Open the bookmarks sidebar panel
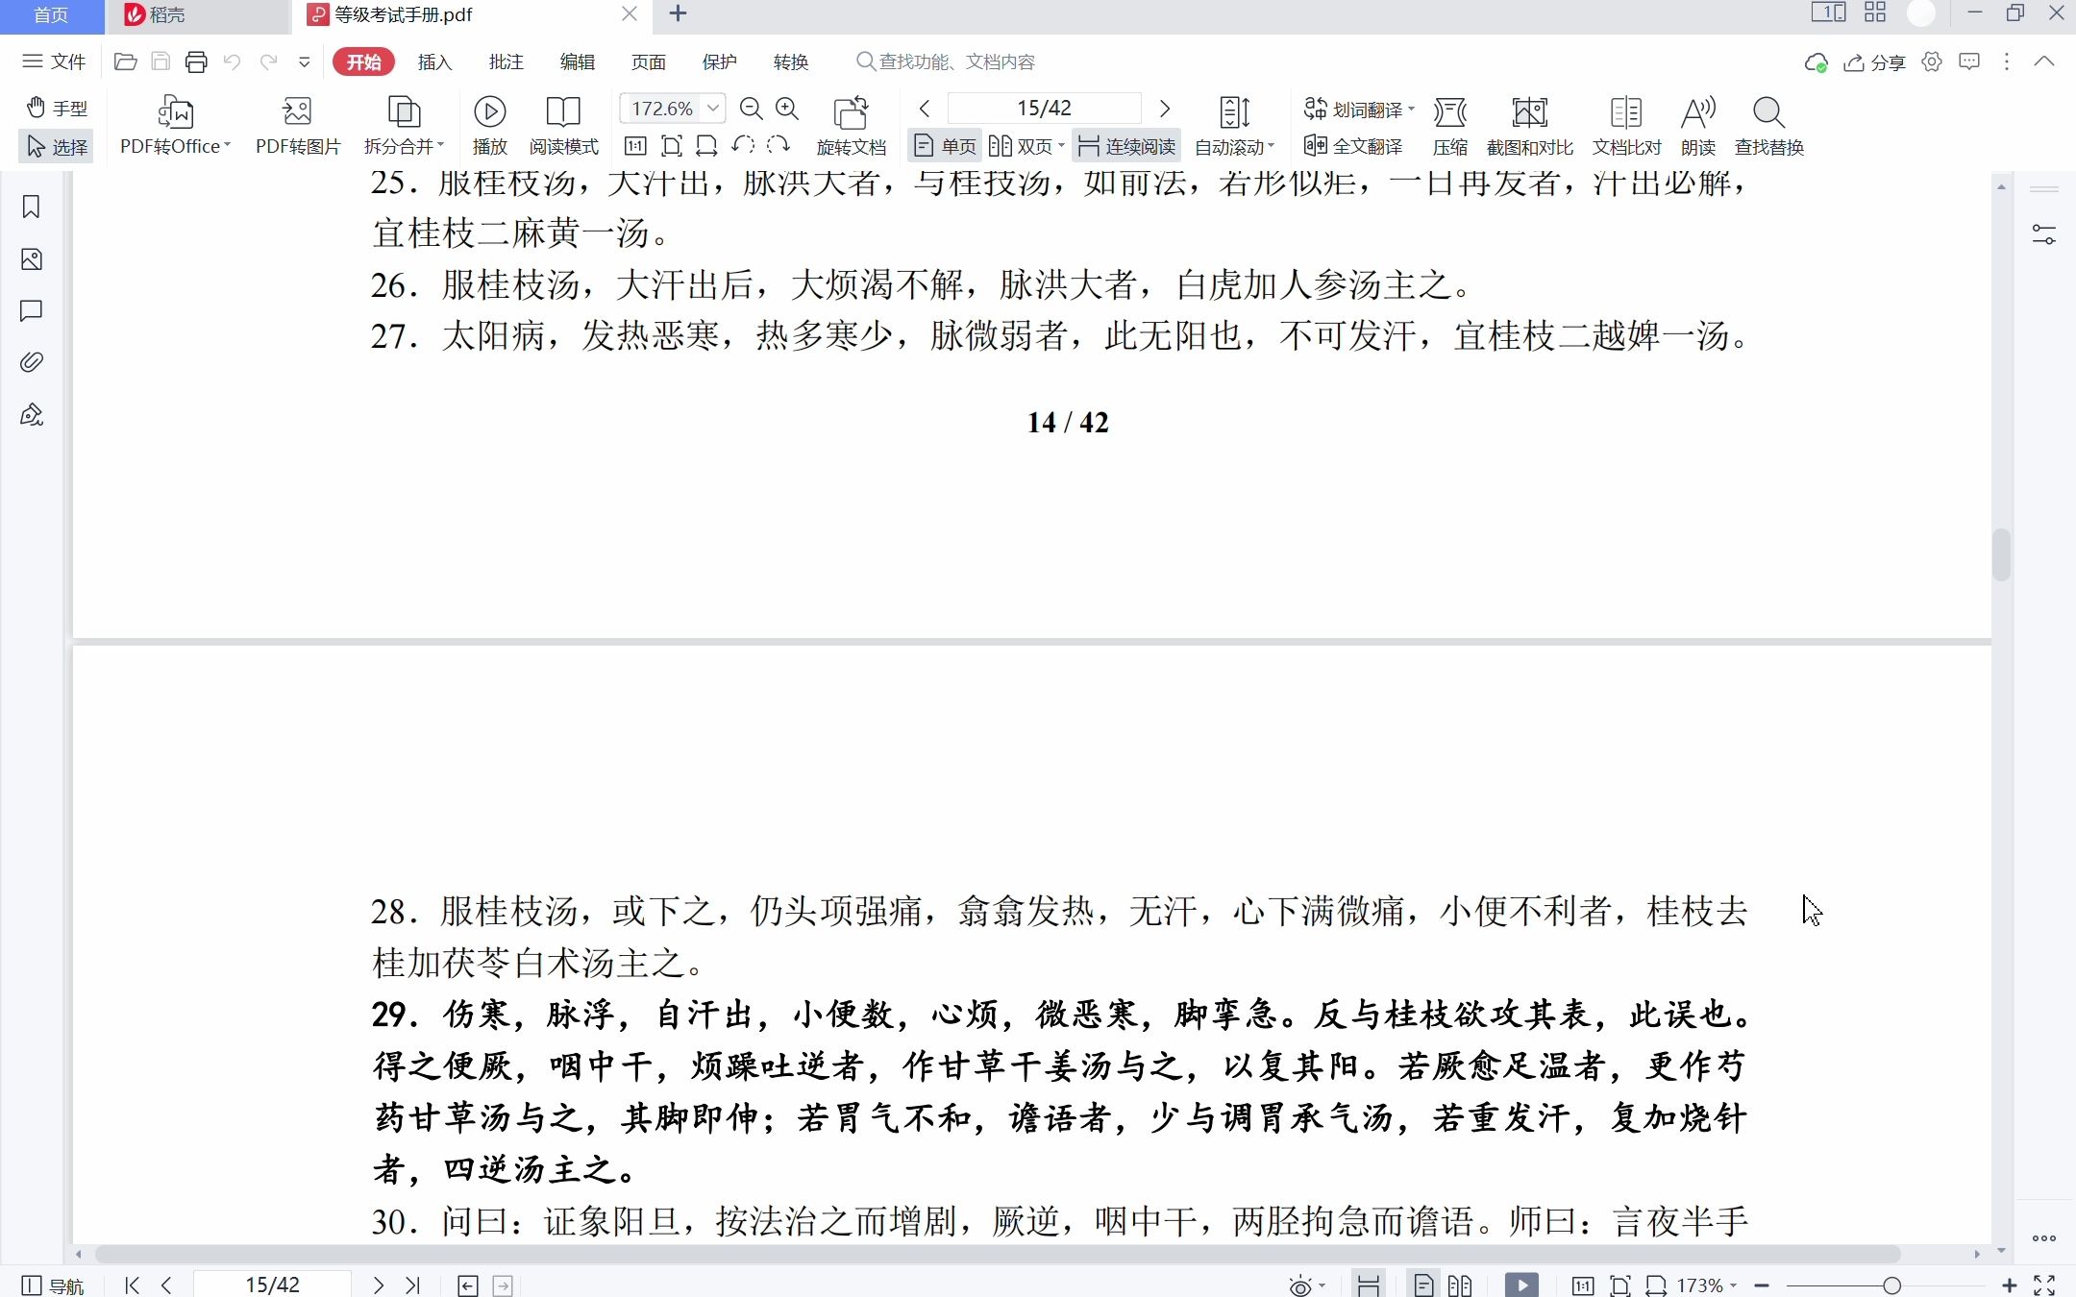Image resolution: width=2076 pixels, height=1297 pixels. tap(32, 207)
